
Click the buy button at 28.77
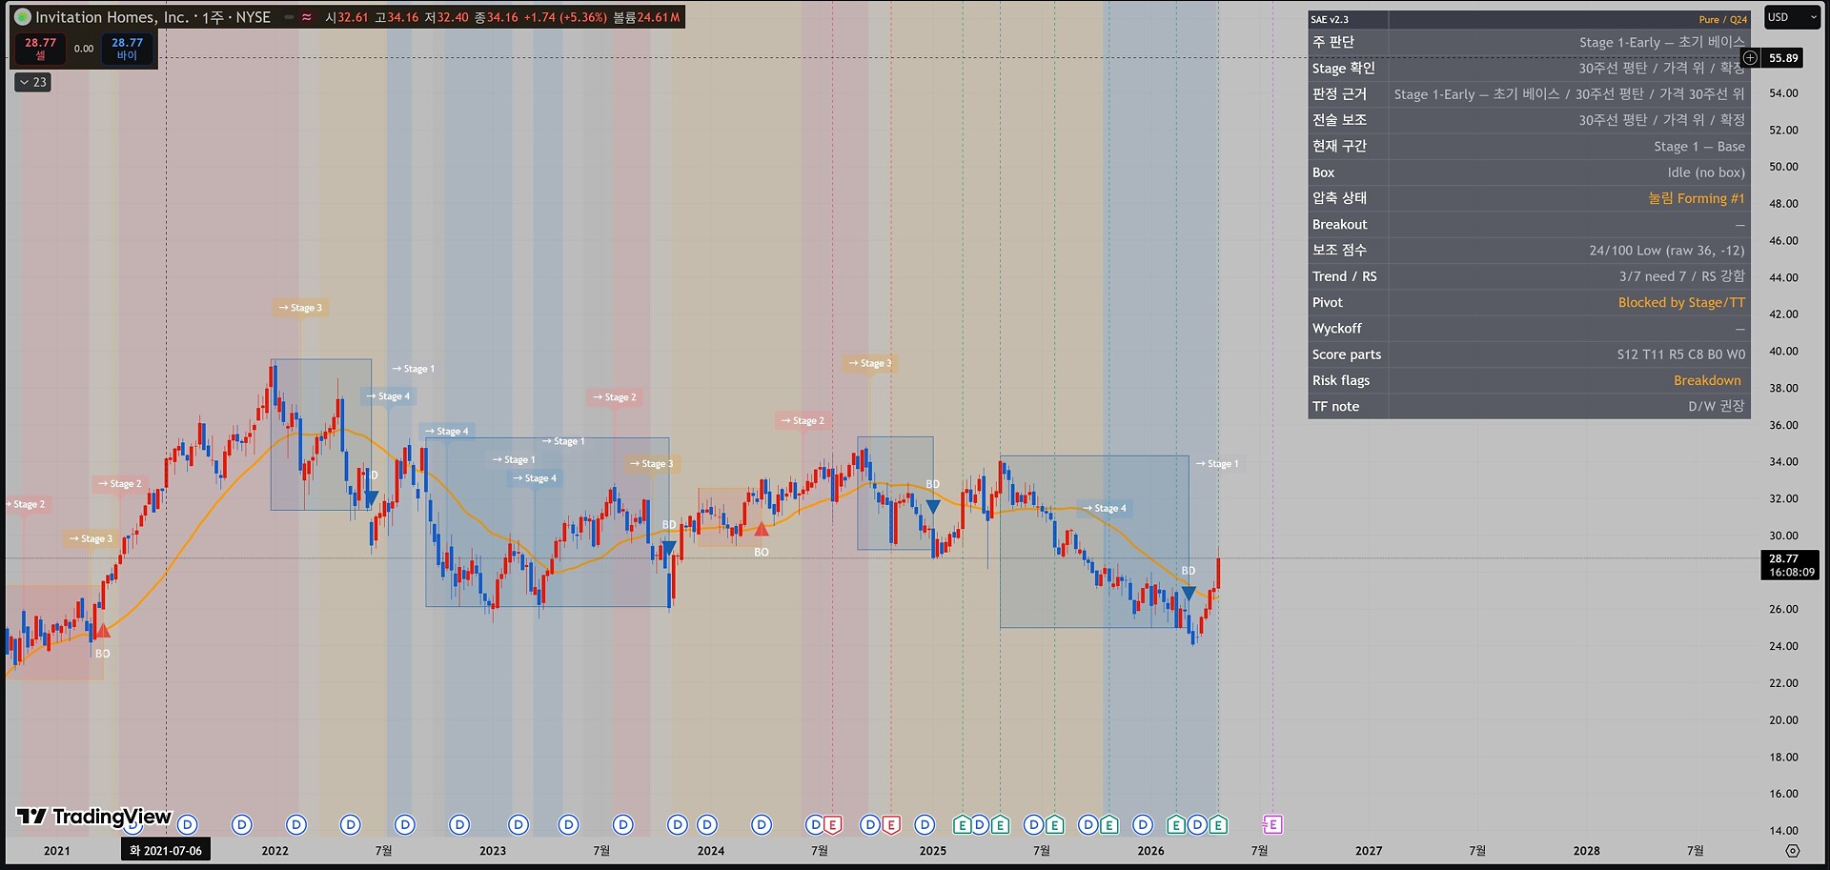tap(127, 49)
